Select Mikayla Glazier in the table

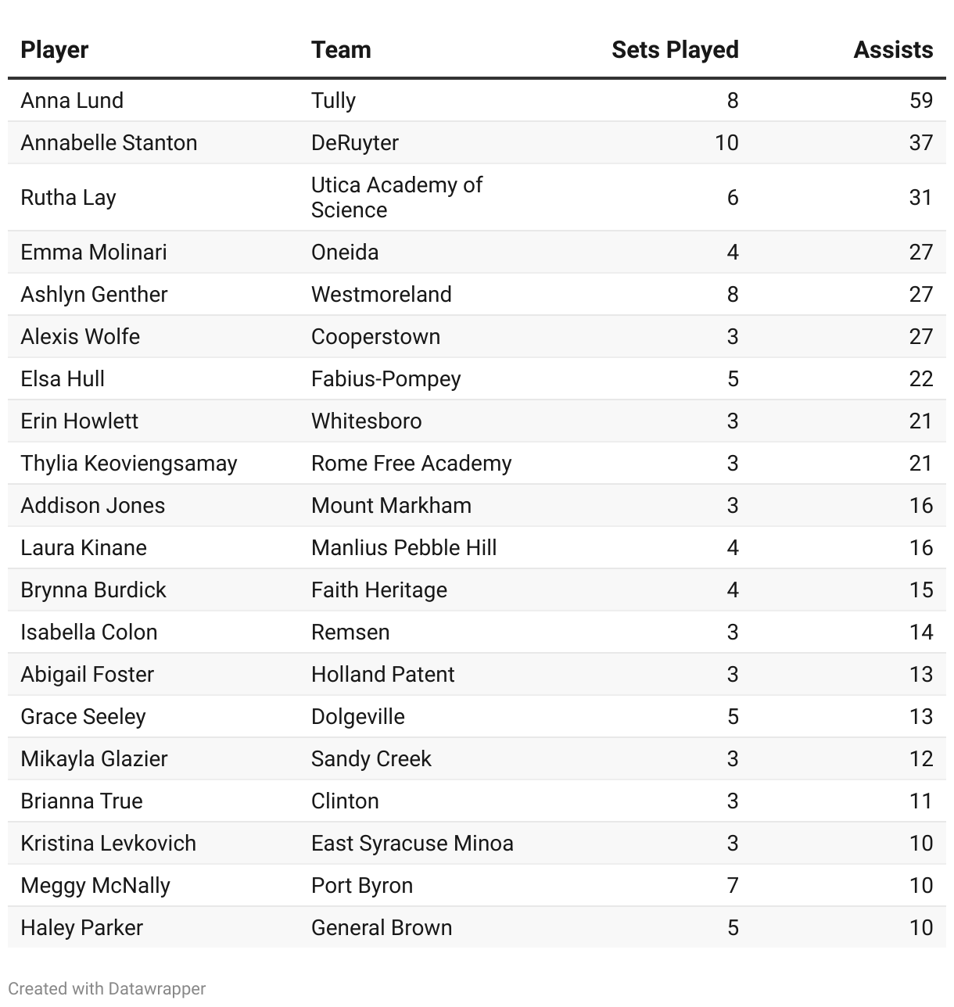coord(94,758)
